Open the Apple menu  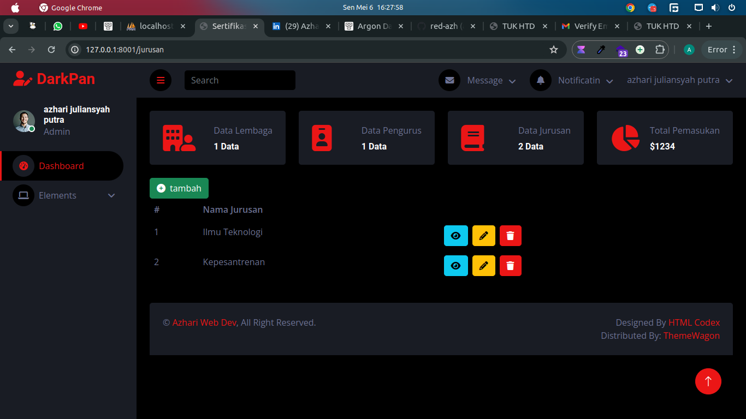[15, 8]
